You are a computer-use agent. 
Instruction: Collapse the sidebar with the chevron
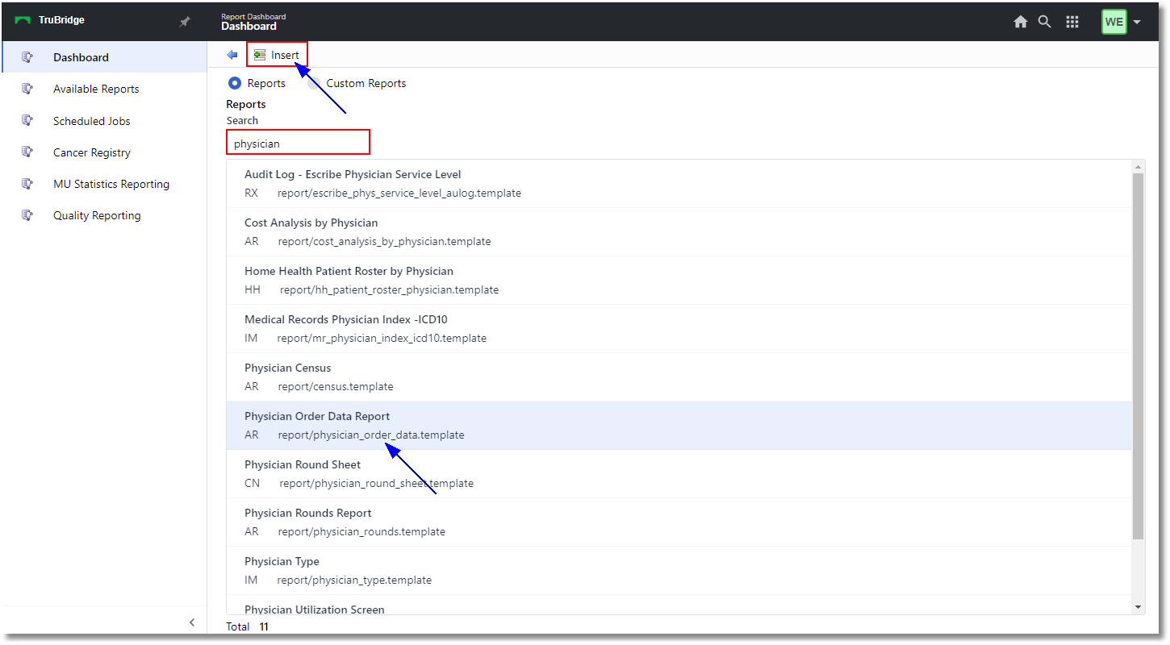(x=192, y=622)
